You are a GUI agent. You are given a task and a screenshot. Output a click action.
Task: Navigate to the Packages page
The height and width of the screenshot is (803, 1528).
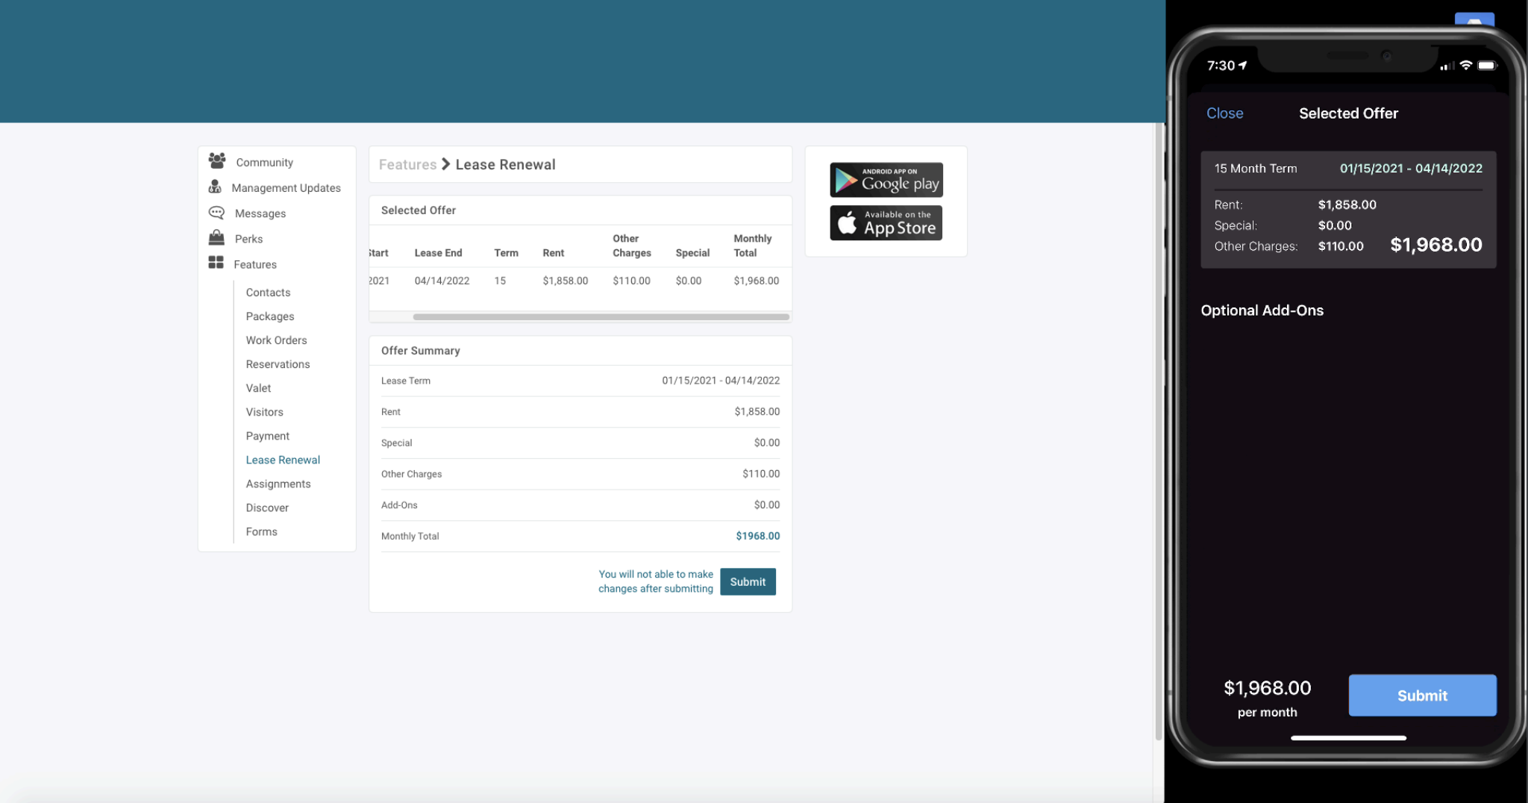(270, 316)
